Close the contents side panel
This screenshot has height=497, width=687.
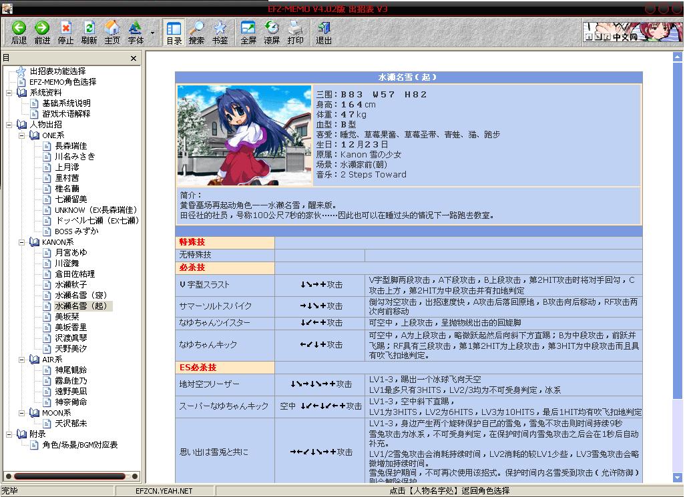134,58
